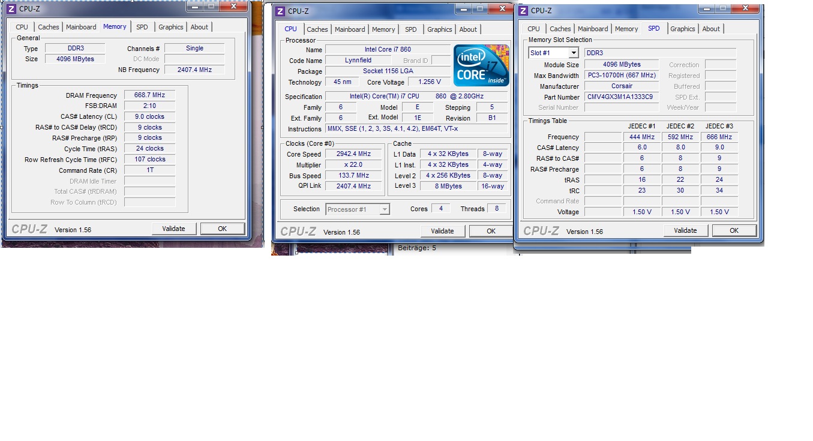Image resolution: width=813 pixels, height=441 pixels.
Task: Click the Core Voltage value 1.256 V
Action: click(x=429, y=82)
